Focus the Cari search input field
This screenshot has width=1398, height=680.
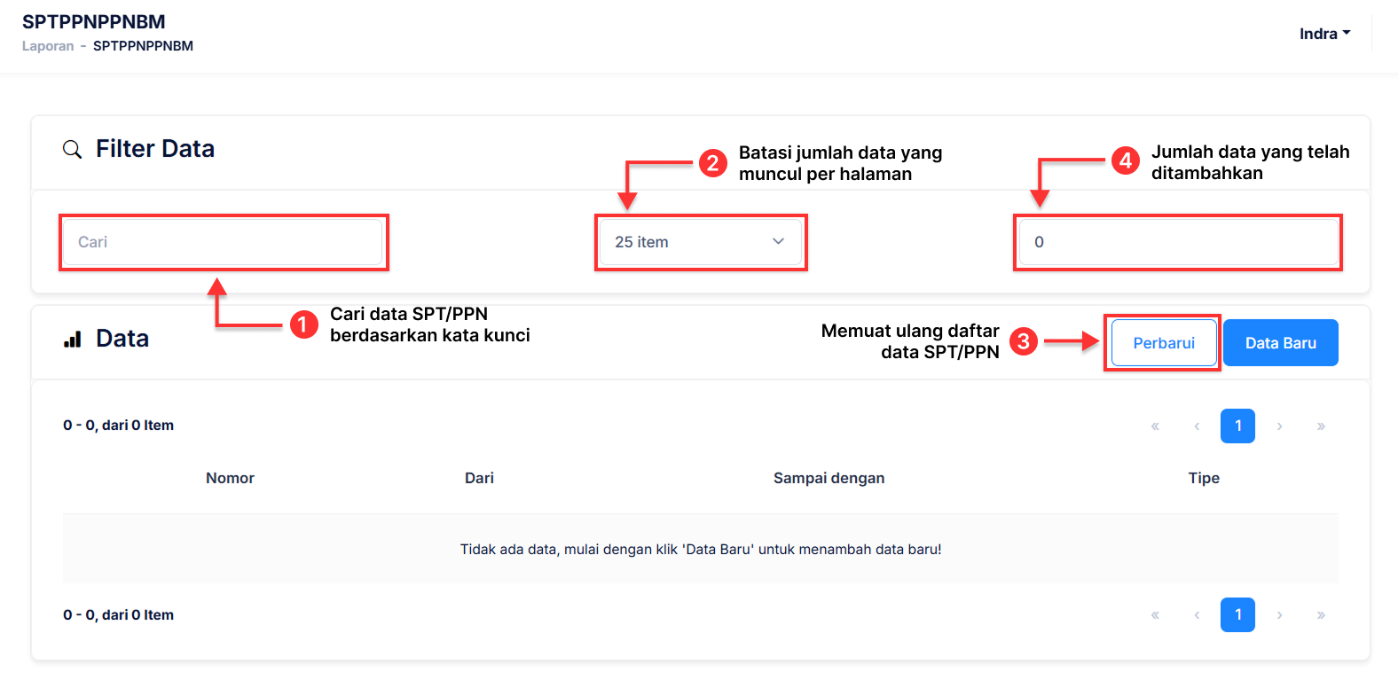pos(223,242)
